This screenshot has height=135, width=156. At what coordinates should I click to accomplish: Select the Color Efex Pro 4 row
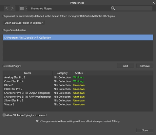point(78,81)
